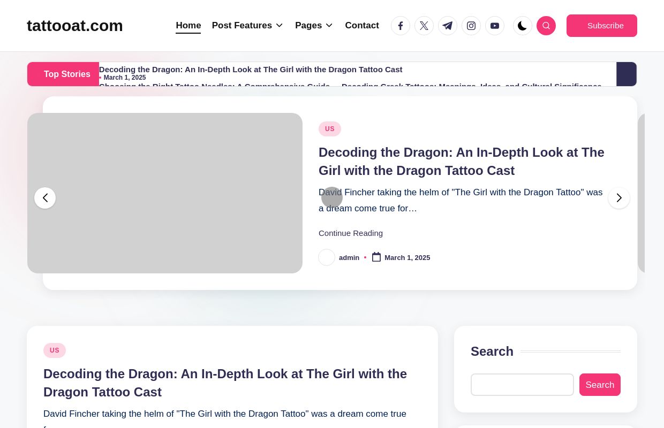Expand the Pages dropdown menu
Screen dimensions: 664x428
pos(314,26)
